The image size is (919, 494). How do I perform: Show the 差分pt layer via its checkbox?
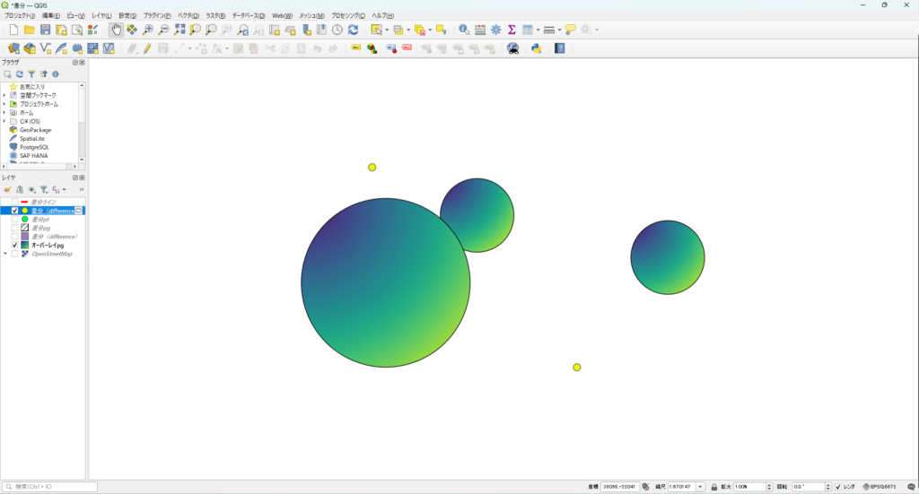click(x=15, y=219)
